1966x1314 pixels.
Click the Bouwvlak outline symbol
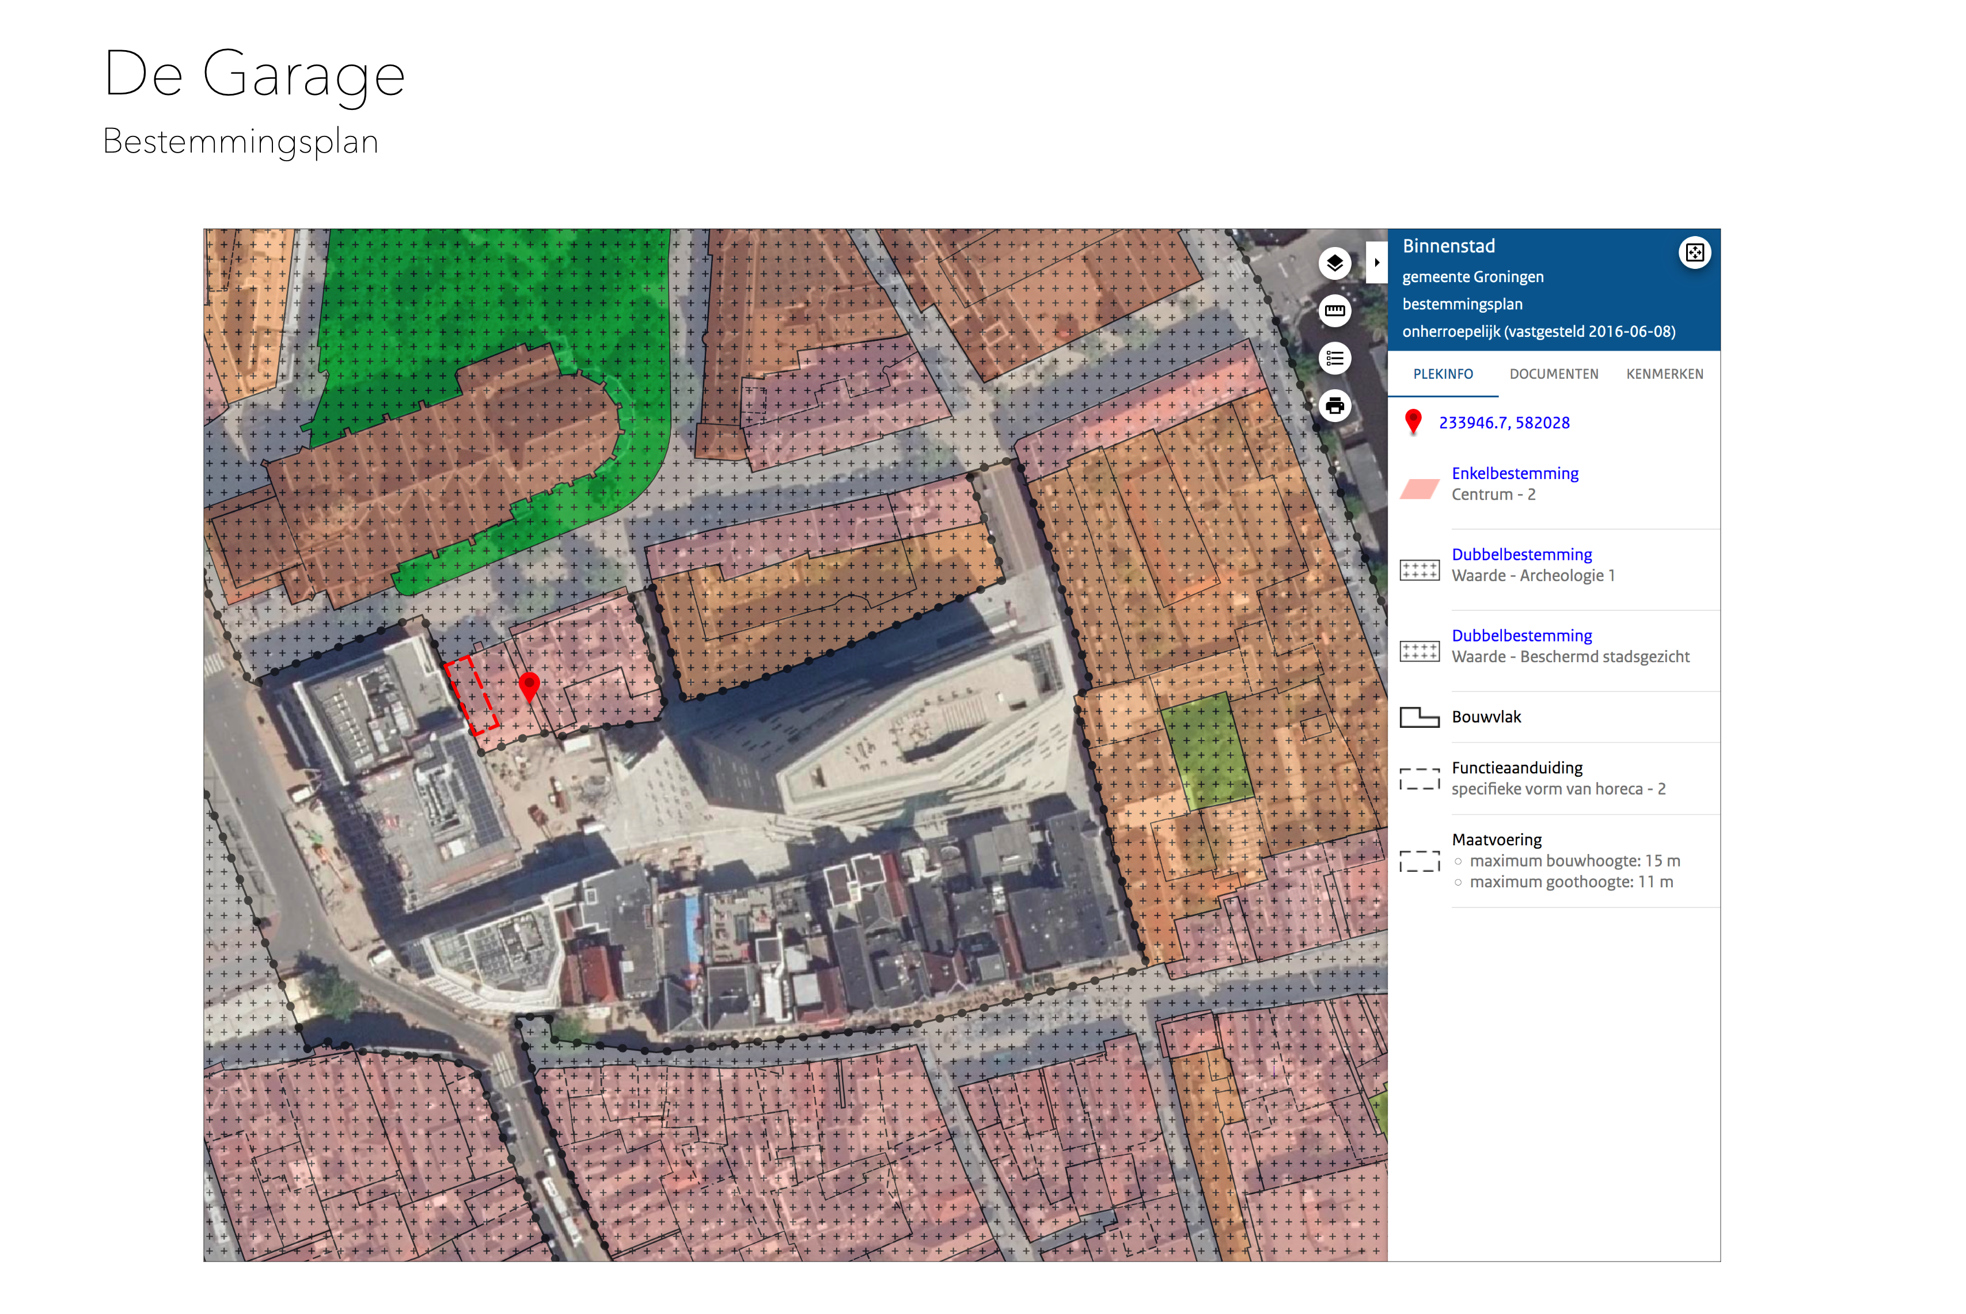[1419, 717]
